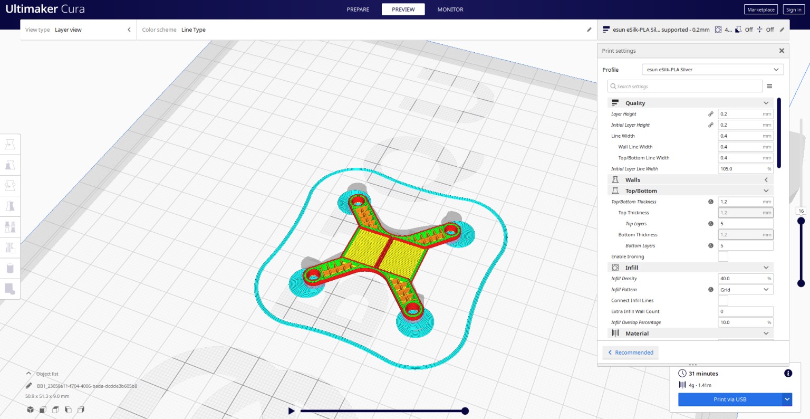Image resolution: width=810 pixels, height=419 pixels.
Task: Click the pencil icon beside the print profile summary
Action: [x=782, y=30]
